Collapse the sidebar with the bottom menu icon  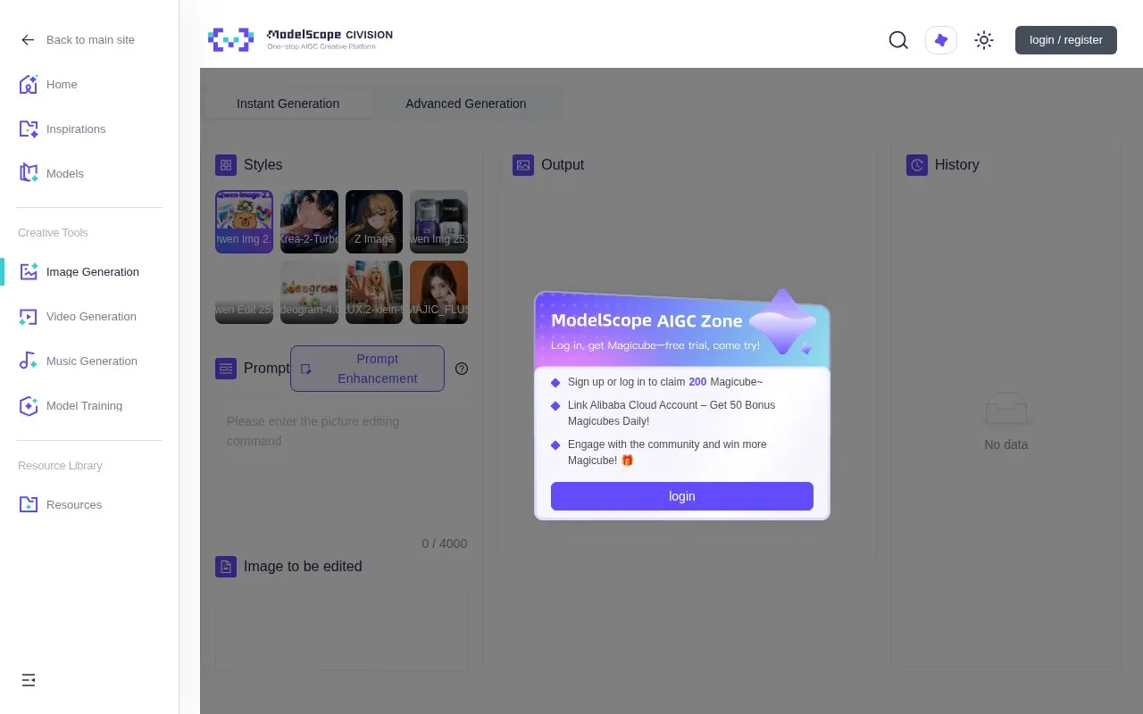pyautogui.click(x=29, y=680)
